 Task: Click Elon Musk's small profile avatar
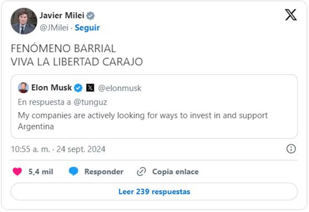[23, 88]
